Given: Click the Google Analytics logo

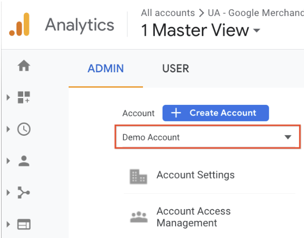Looking at the screenshot, I should 19,24.
